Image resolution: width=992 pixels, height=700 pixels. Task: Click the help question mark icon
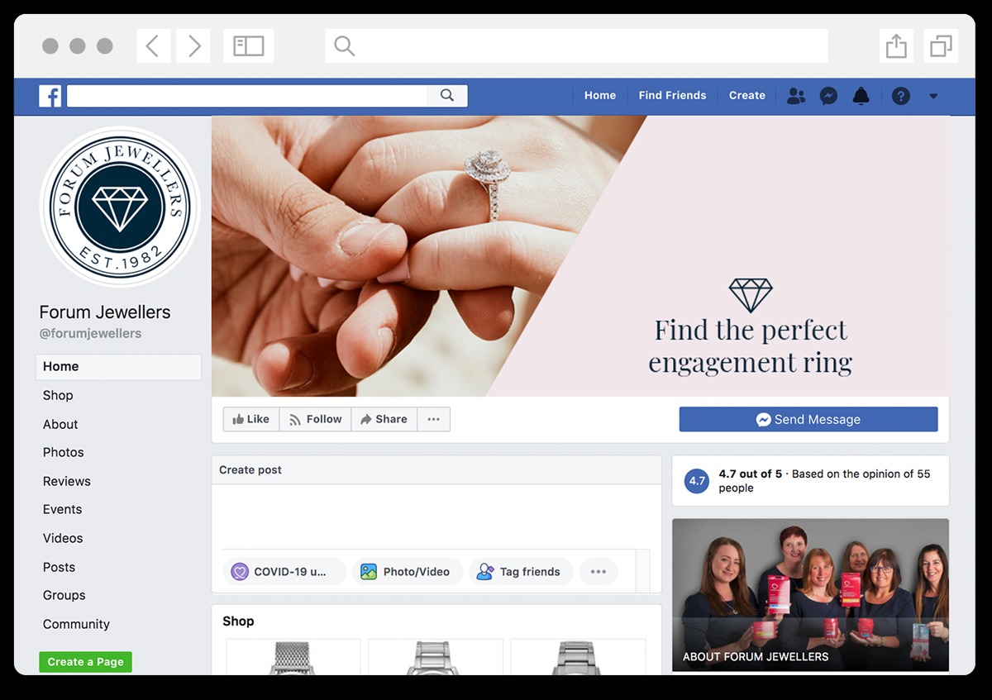tap(901, 96)
